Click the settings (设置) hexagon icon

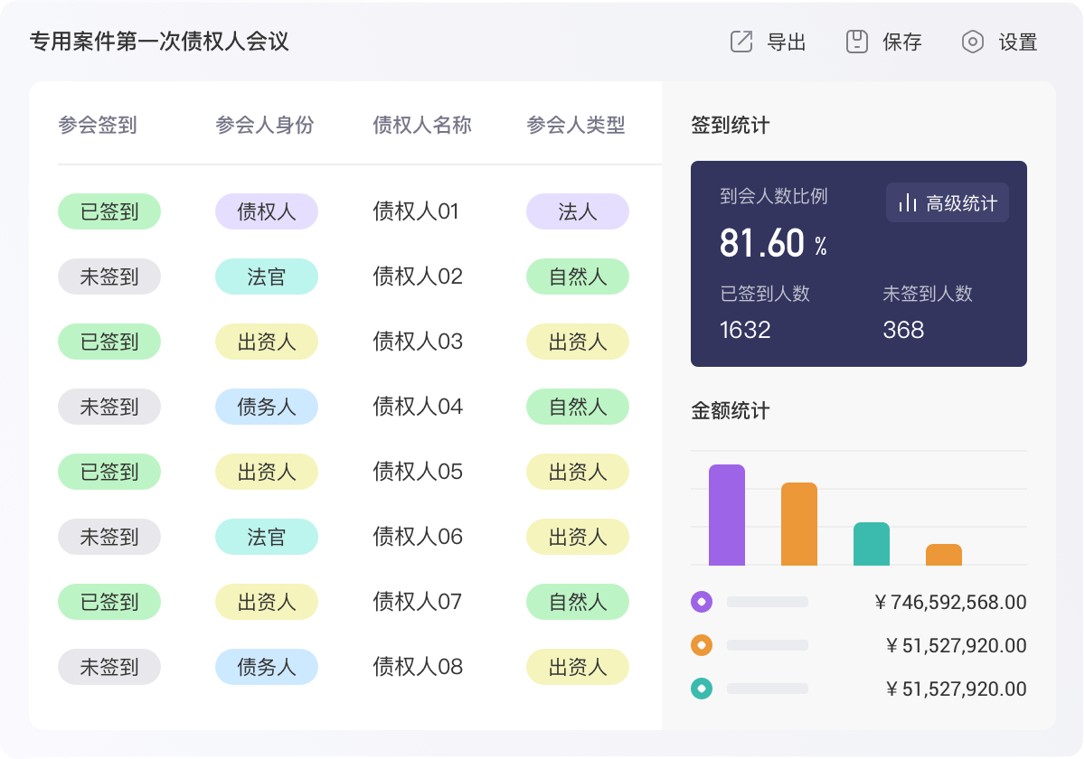tap(973, 42)
